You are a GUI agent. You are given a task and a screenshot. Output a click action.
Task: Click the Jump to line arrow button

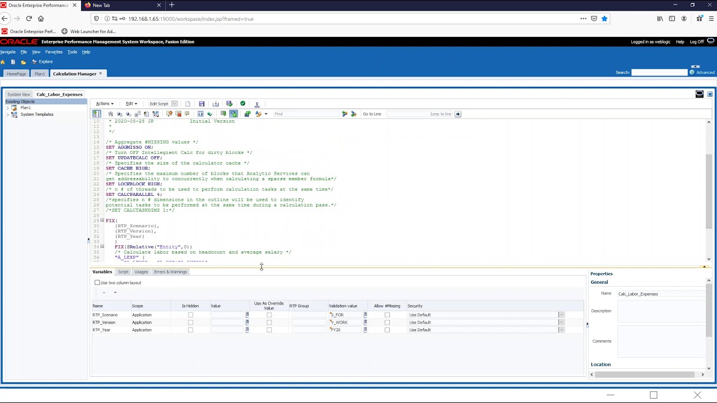(458, 114)
